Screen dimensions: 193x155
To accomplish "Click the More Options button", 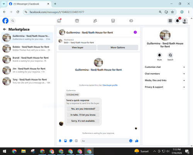I will point(118,48).
